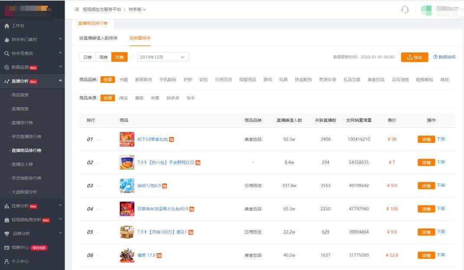Click the 续费中心 card icon
The width and height of the screenshot is (464, 270).
7,247
